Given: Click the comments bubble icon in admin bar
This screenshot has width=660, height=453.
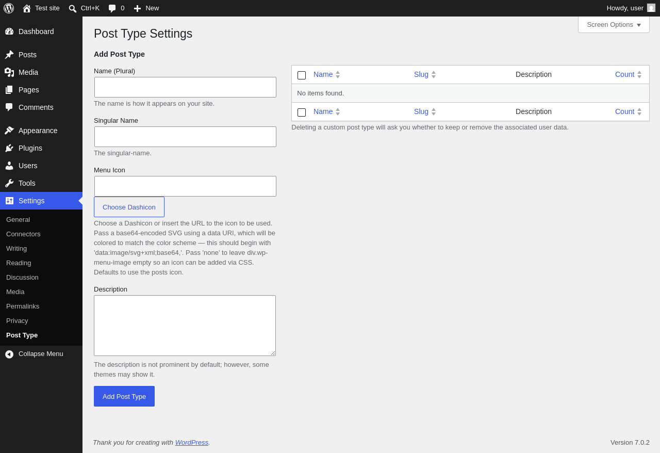Looking at the screenshot, I should coord(112,8).
